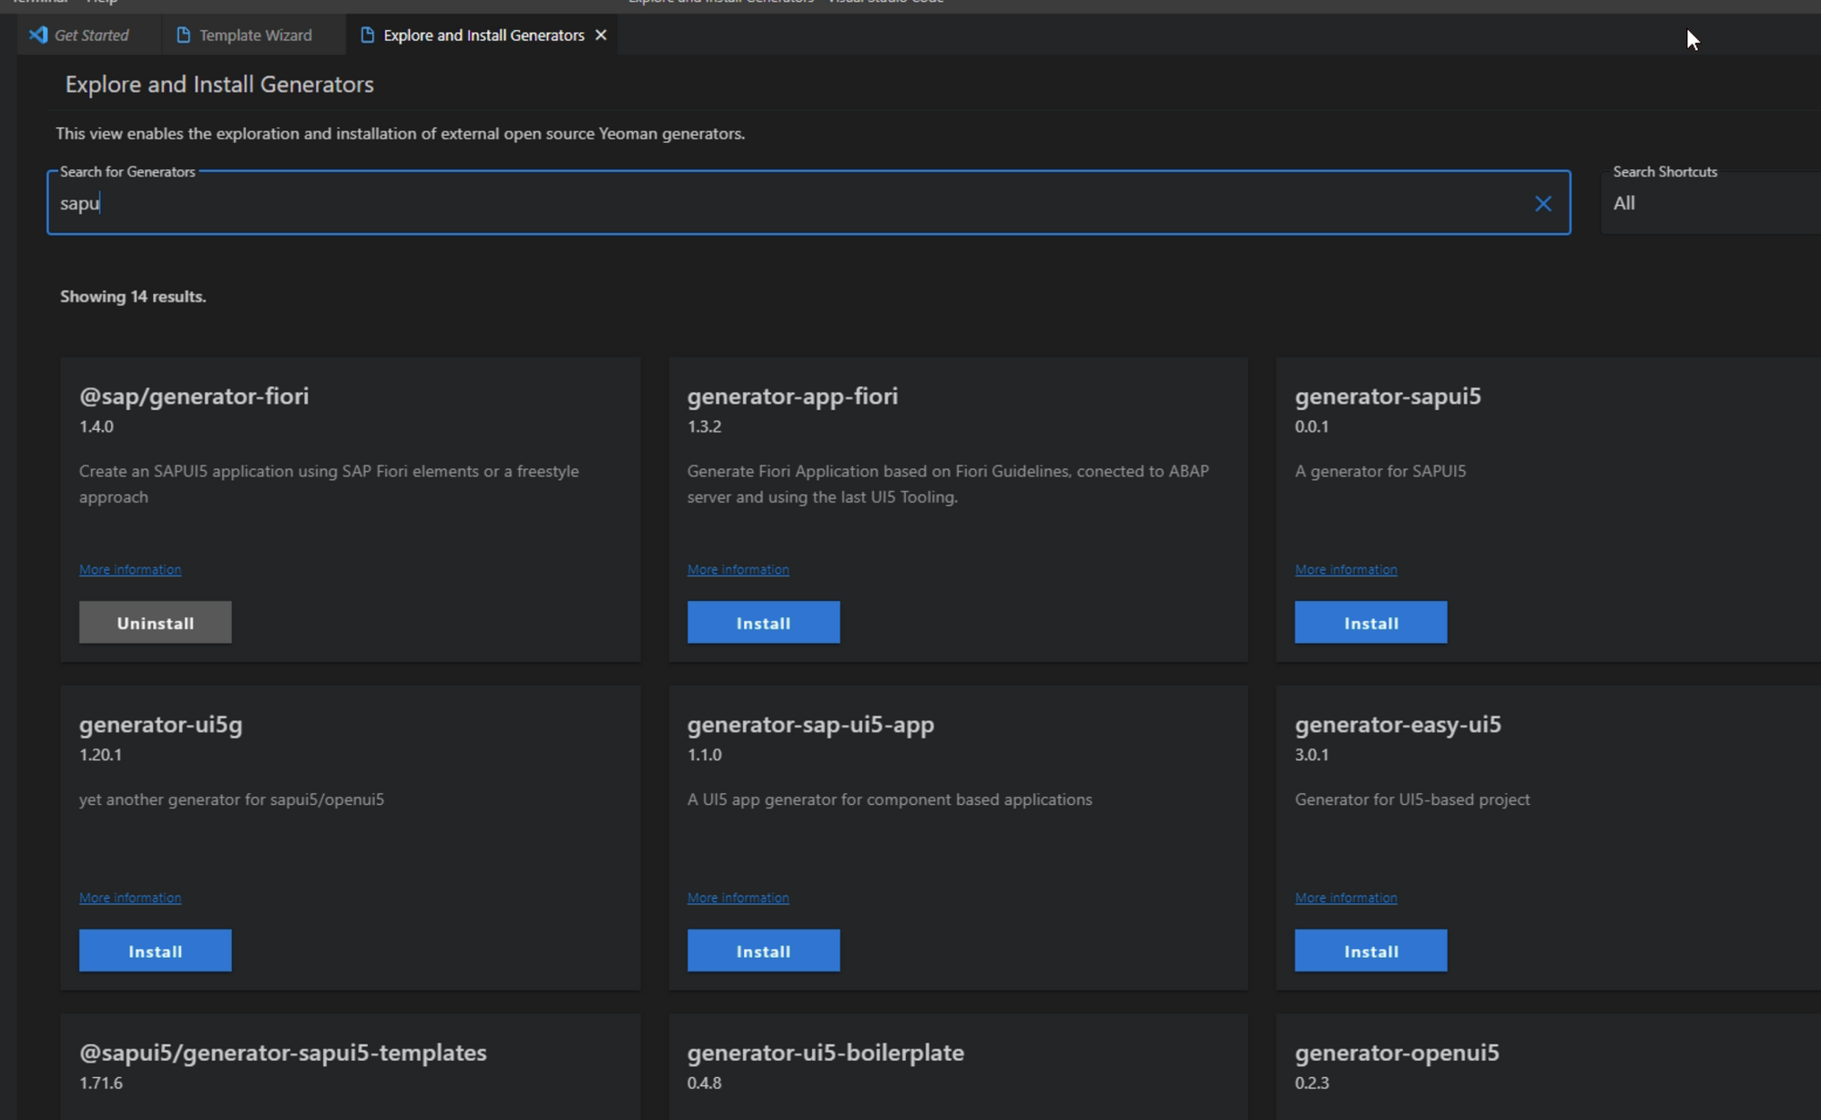Switch to the Template Wizard tab
Image resolution: width=1821 pixels, height=1120 pixels.
(x=254, y=35)
